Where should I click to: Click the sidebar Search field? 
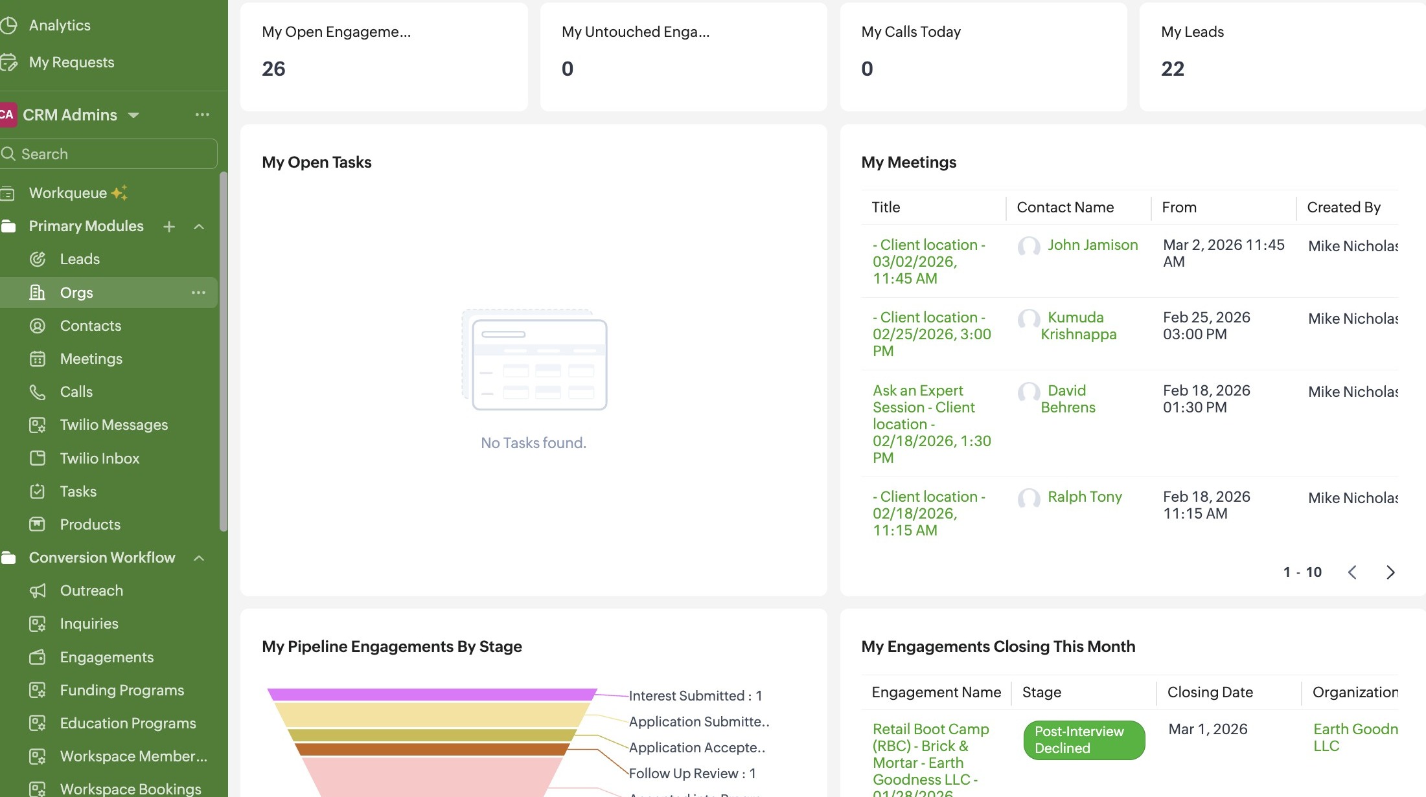click(x=109, y=154)
